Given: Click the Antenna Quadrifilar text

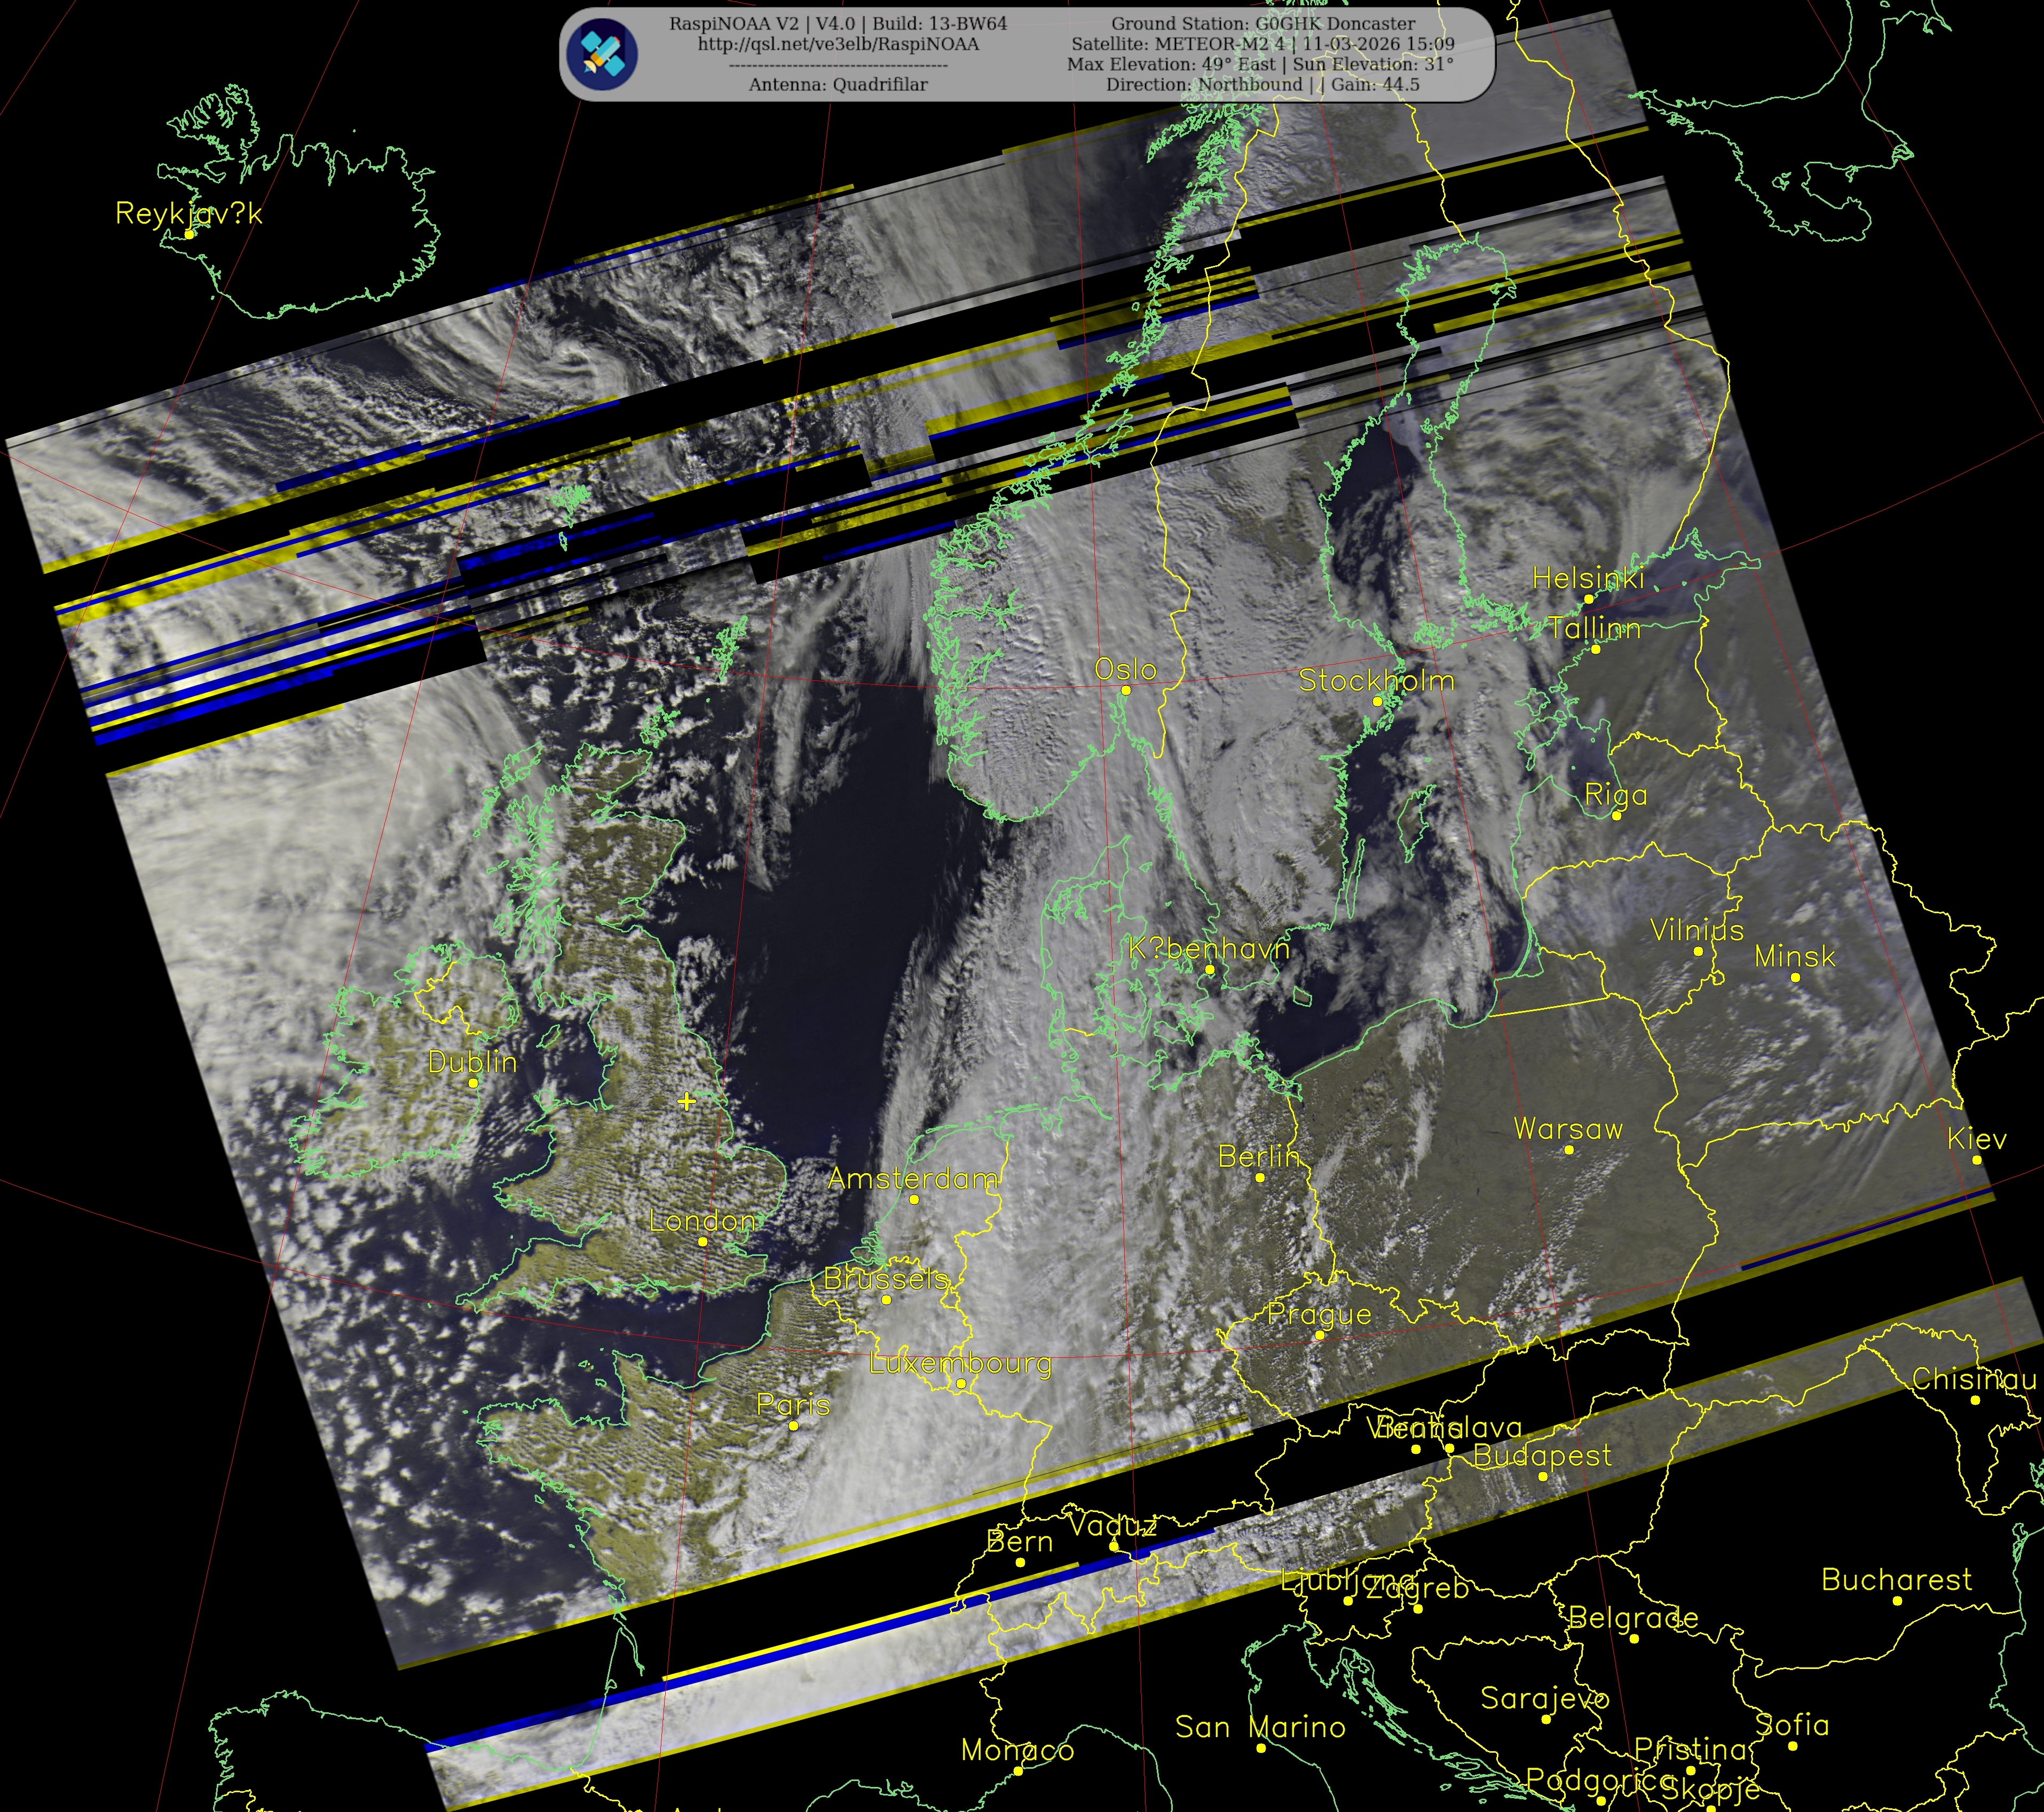Looking at the screenshot, I should pos(838,85).
